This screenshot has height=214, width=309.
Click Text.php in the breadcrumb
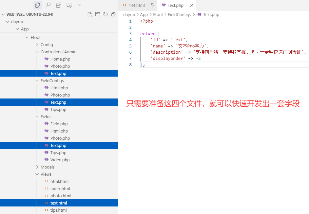click(211, 15)
